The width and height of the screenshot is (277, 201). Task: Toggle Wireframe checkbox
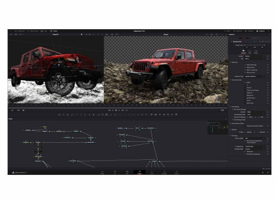pos(245,151)
